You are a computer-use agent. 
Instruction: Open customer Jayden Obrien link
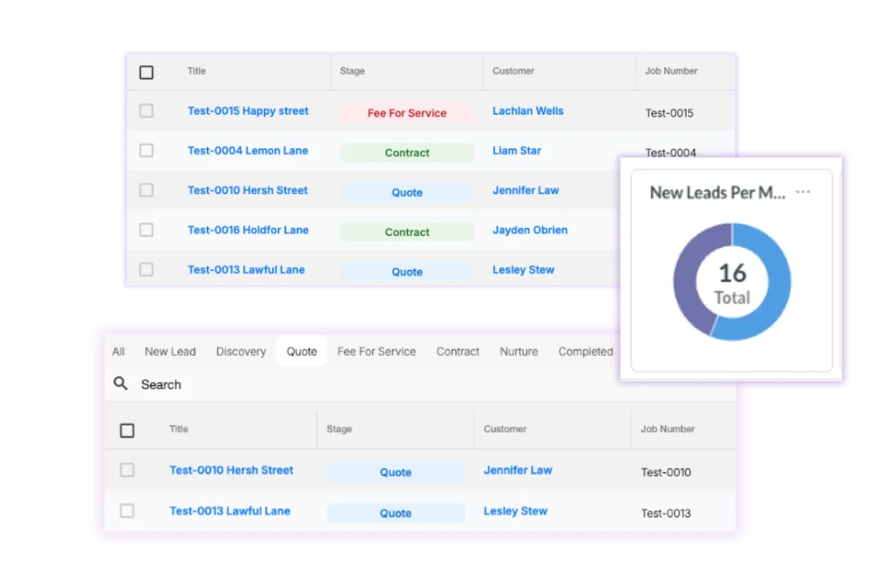click(530, 230)
